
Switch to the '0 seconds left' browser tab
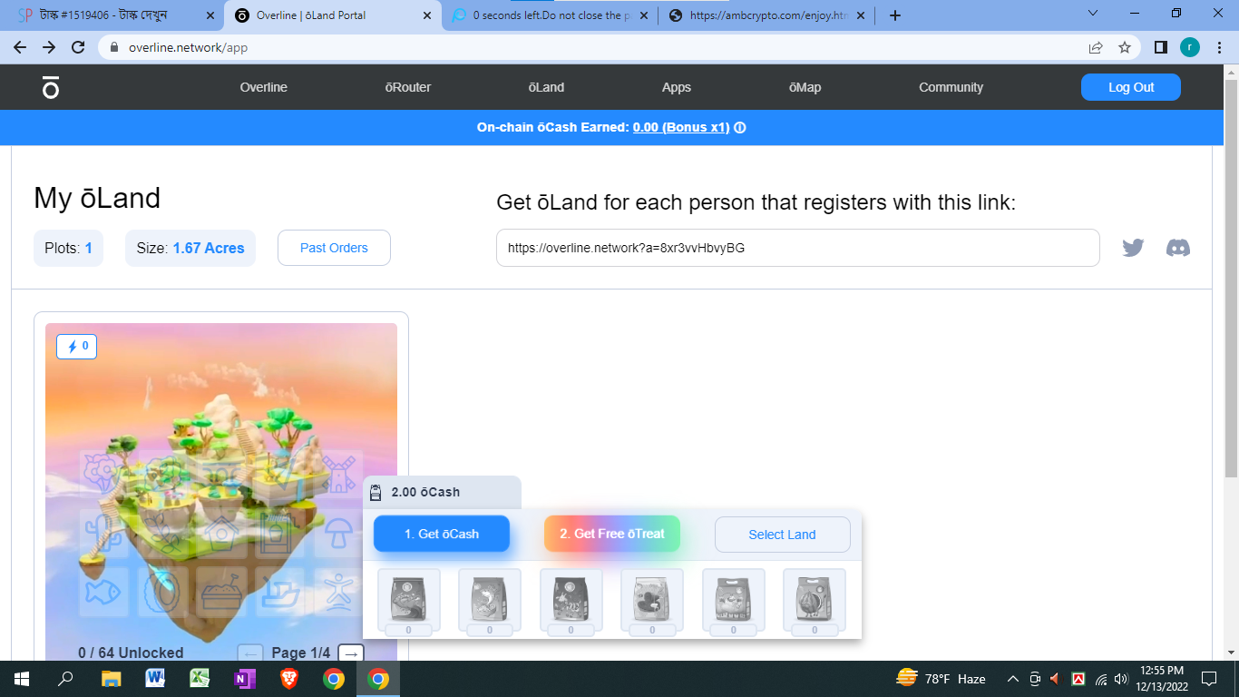(550, 15)
